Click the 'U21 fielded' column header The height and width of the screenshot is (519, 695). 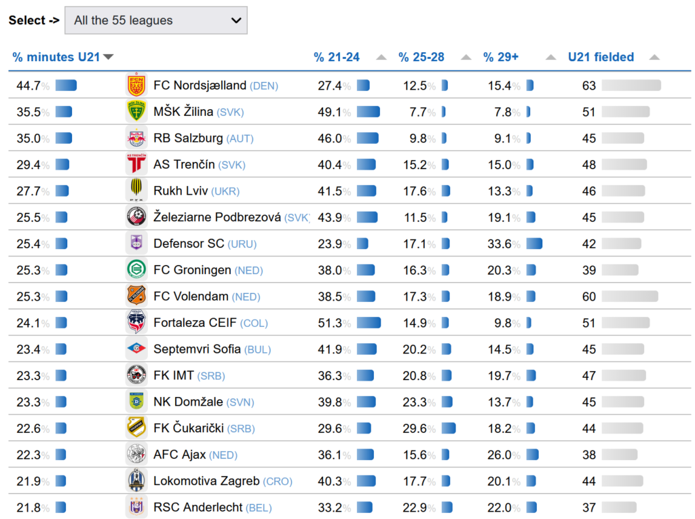pos(601,58)
